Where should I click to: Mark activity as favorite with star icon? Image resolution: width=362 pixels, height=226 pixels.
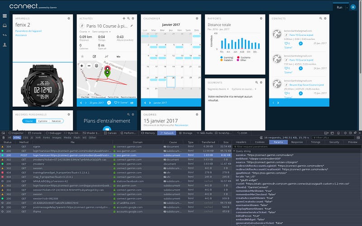coord(82,56)
